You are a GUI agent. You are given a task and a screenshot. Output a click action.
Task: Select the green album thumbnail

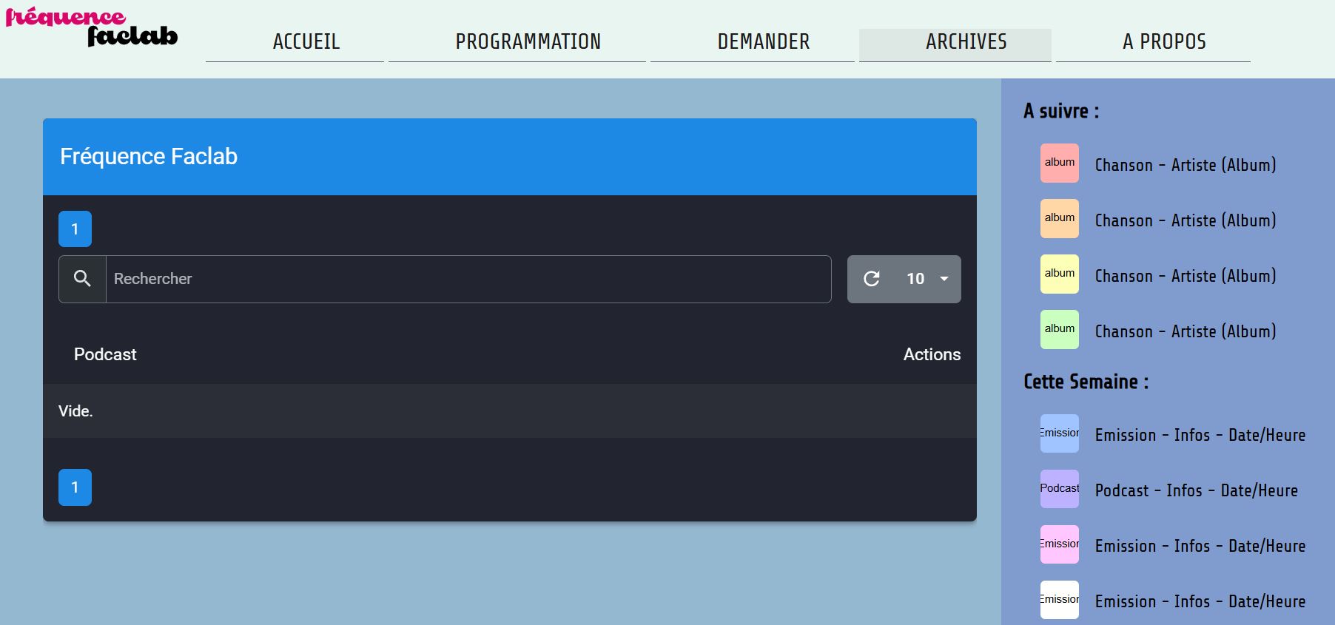tap(1059, 330)
